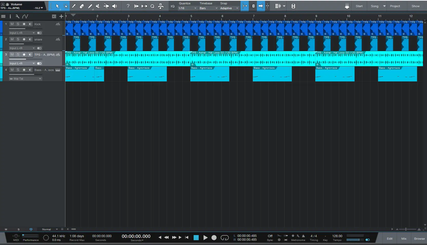This screenshot has width=427, height=245.
Task: Click the Project button
Action: [395, 6]
